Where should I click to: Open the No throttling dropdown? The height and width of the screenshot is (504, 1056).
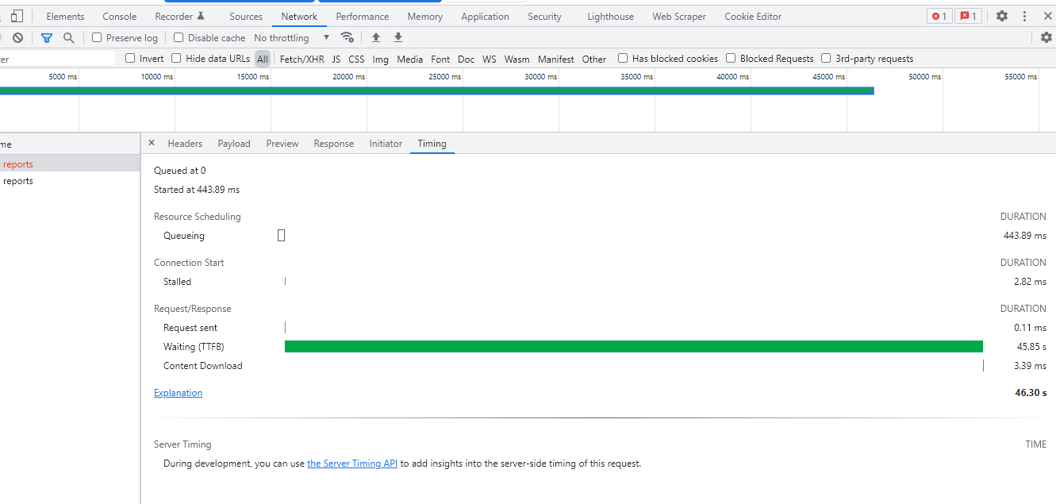(291, 37)
